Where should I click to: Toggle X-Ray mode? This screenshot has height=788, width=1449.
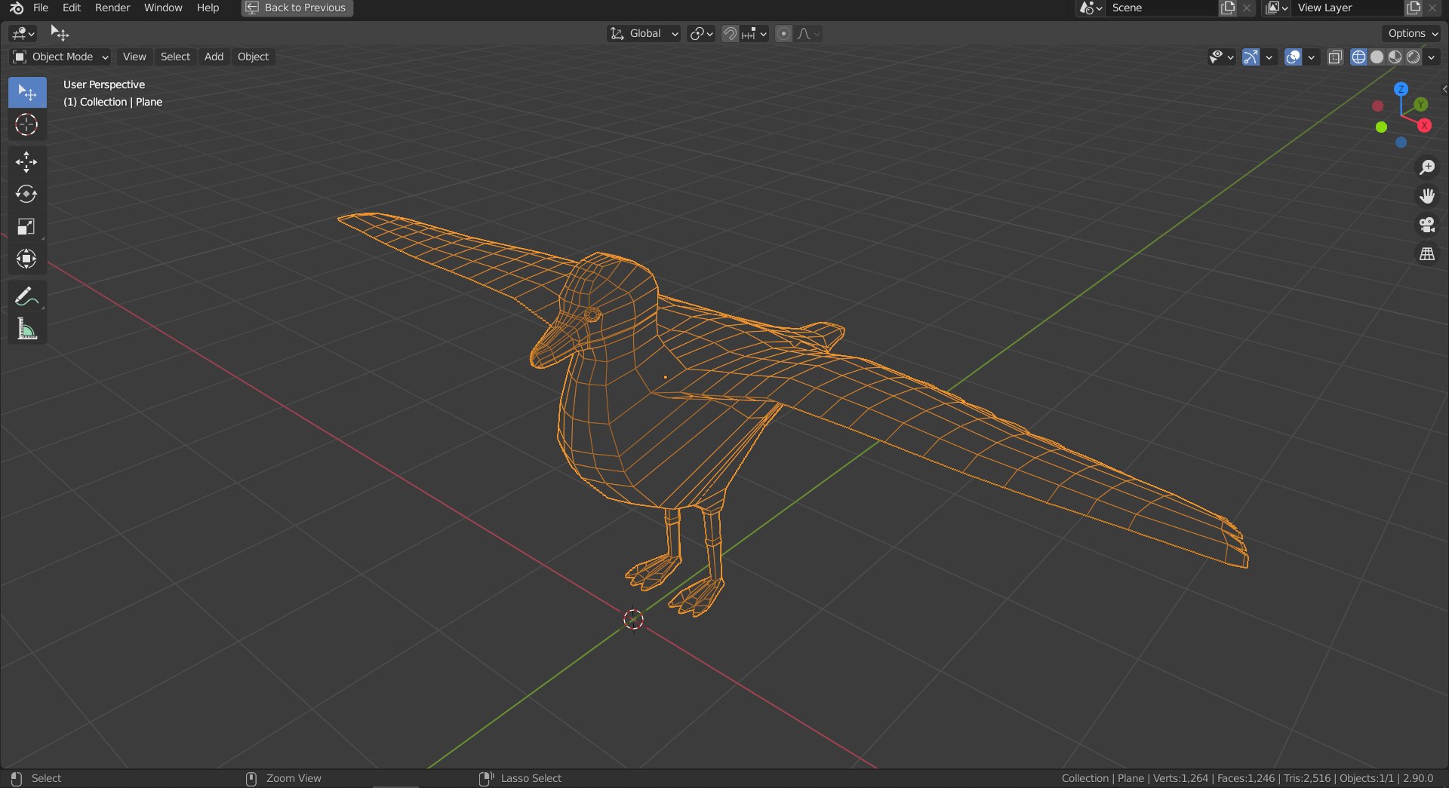(1335, 57)
